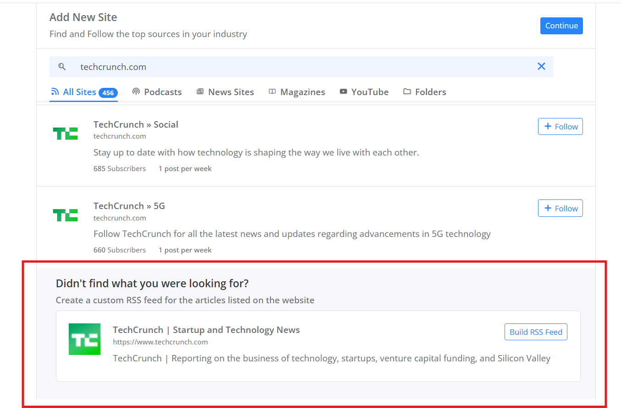The width and height of the screenshot is (621, 408).
Task: Open the TechCrunch » Social title
Action: pyautogui.click(x=136, y=124)
